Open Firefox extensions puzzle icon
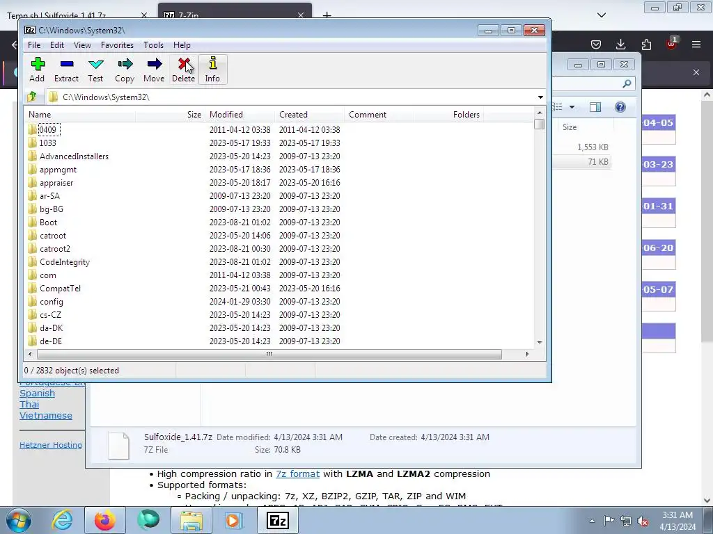Screen dimensions: 713x534 tap(646, 44)
